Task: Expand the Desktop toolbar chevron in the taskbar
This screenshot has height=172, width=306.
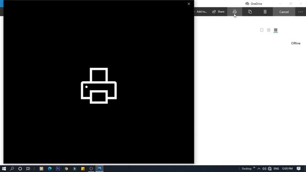Action: click(254, 168)
